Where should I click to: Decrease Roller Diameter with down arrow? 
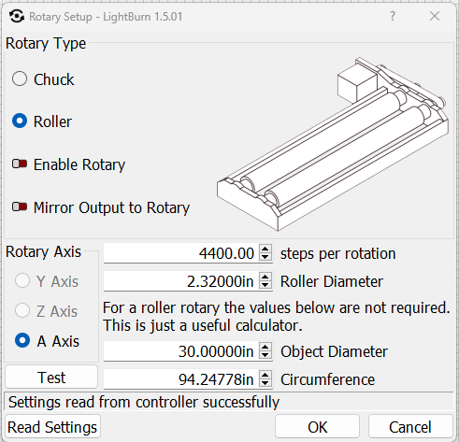point(265,285)
